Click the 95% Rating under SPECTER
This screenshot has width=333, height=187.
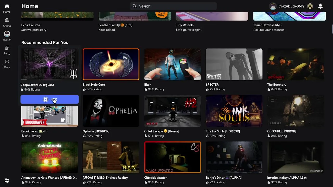click(215, 89)
